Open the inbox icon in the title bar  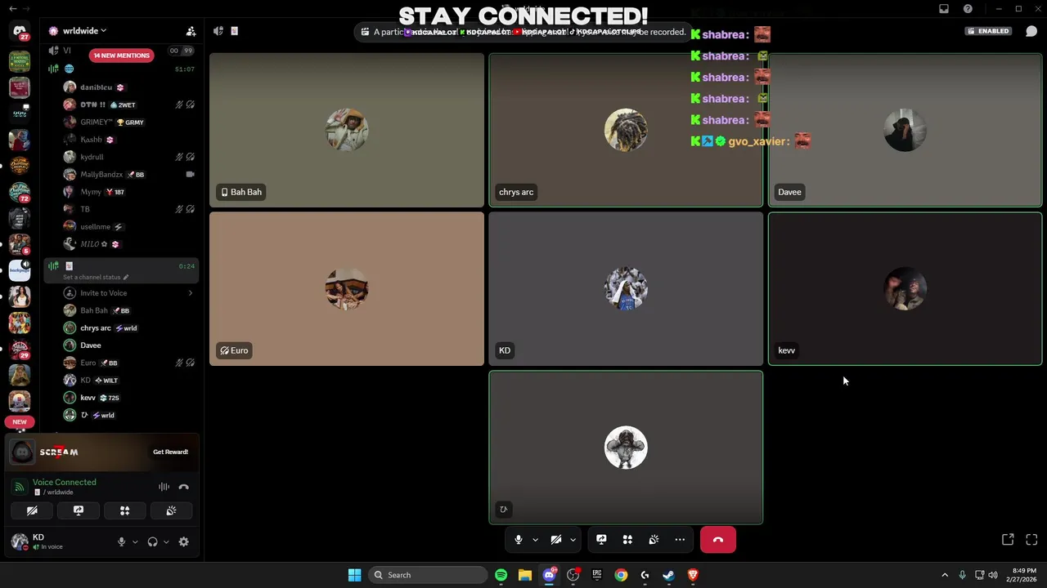[944, 9]
